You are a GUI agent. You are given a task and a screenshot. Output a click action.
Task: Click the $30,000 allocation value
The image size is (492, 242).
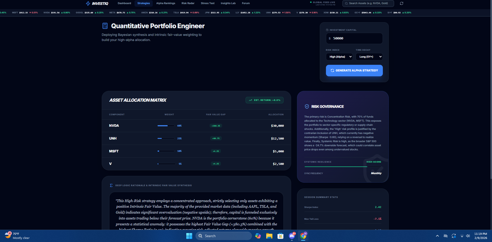click(277, 126)
